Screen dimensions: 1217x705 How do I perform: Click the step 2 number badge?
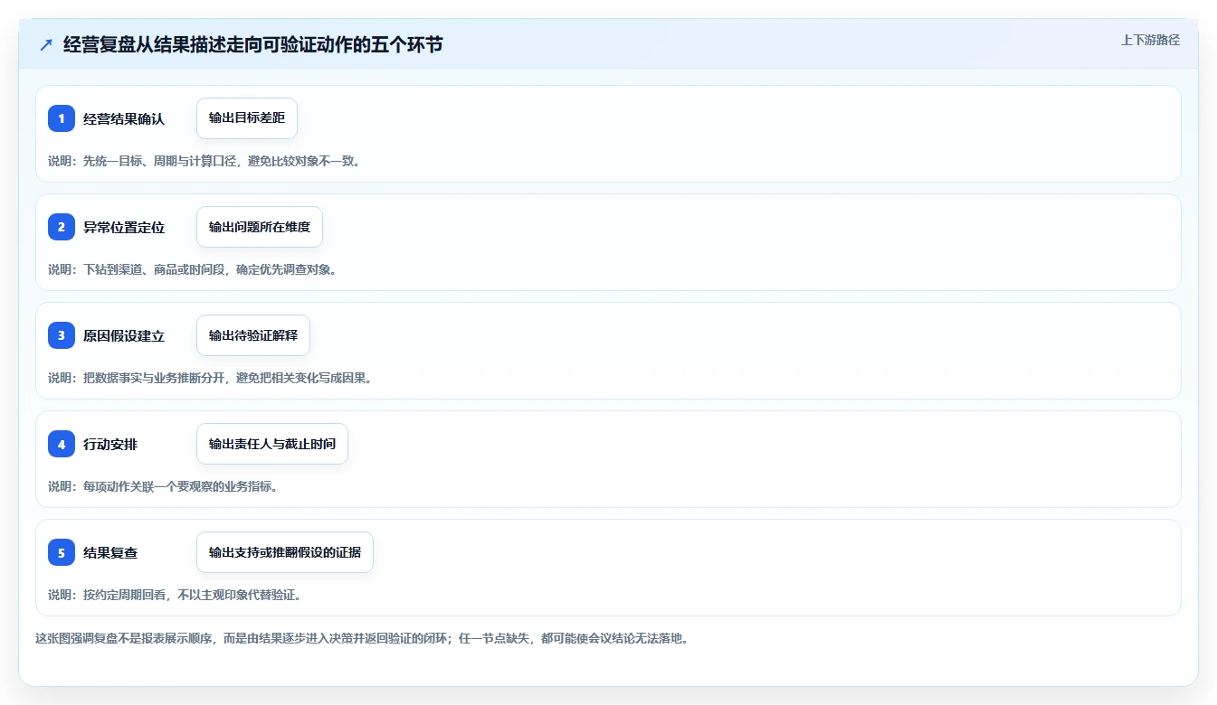pos(62,227)
